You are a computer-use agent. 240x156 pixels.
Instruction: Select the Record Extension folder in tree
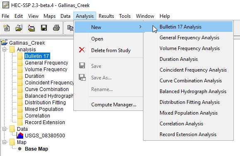tap(45, 122)
